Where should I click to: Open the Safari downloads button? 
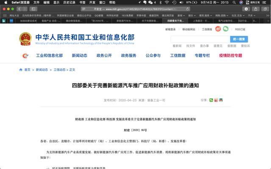(x=246, y=9)
